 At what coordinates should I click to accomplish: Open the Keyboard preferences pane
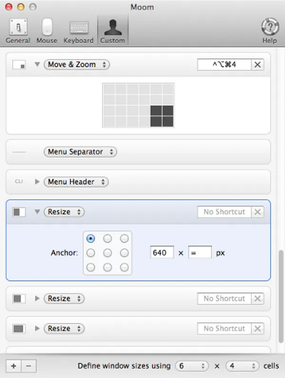[78, 31]
